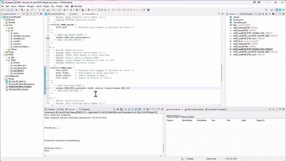The image size is (286, 161).
Task: Click the editor horizontal scrollbar
Action: pos(135,106)
